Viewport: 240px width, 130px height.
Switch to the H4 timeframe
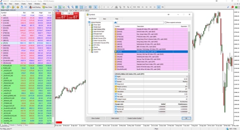tap(150, 7)
